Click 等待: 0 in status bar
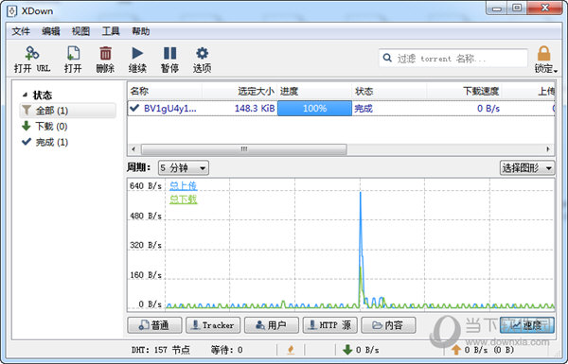Viewport: 568px width, 364px height. (x=227, y=350)
